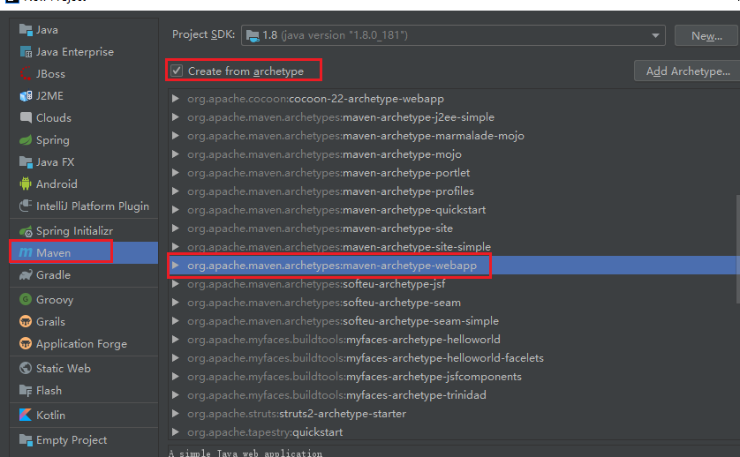Toggle Create from archetype checkbox
Screen dimensions: 740x457
(177, 71)
